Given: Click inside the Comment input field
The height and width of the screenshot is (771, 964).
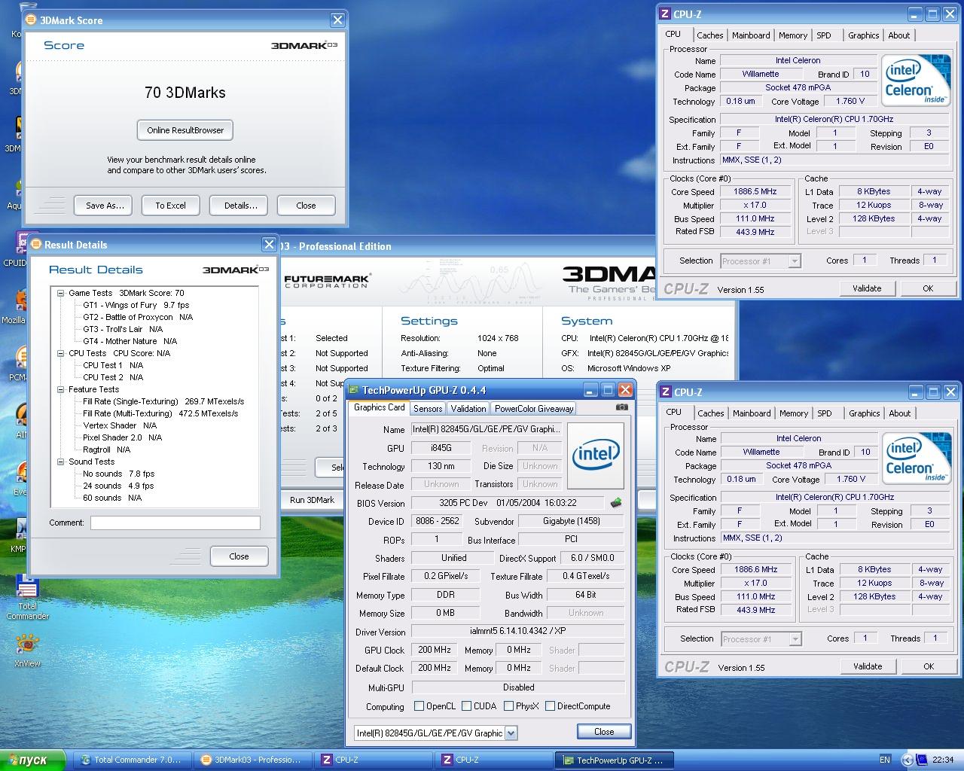Looking at the screenshot, I should [175, 523].
